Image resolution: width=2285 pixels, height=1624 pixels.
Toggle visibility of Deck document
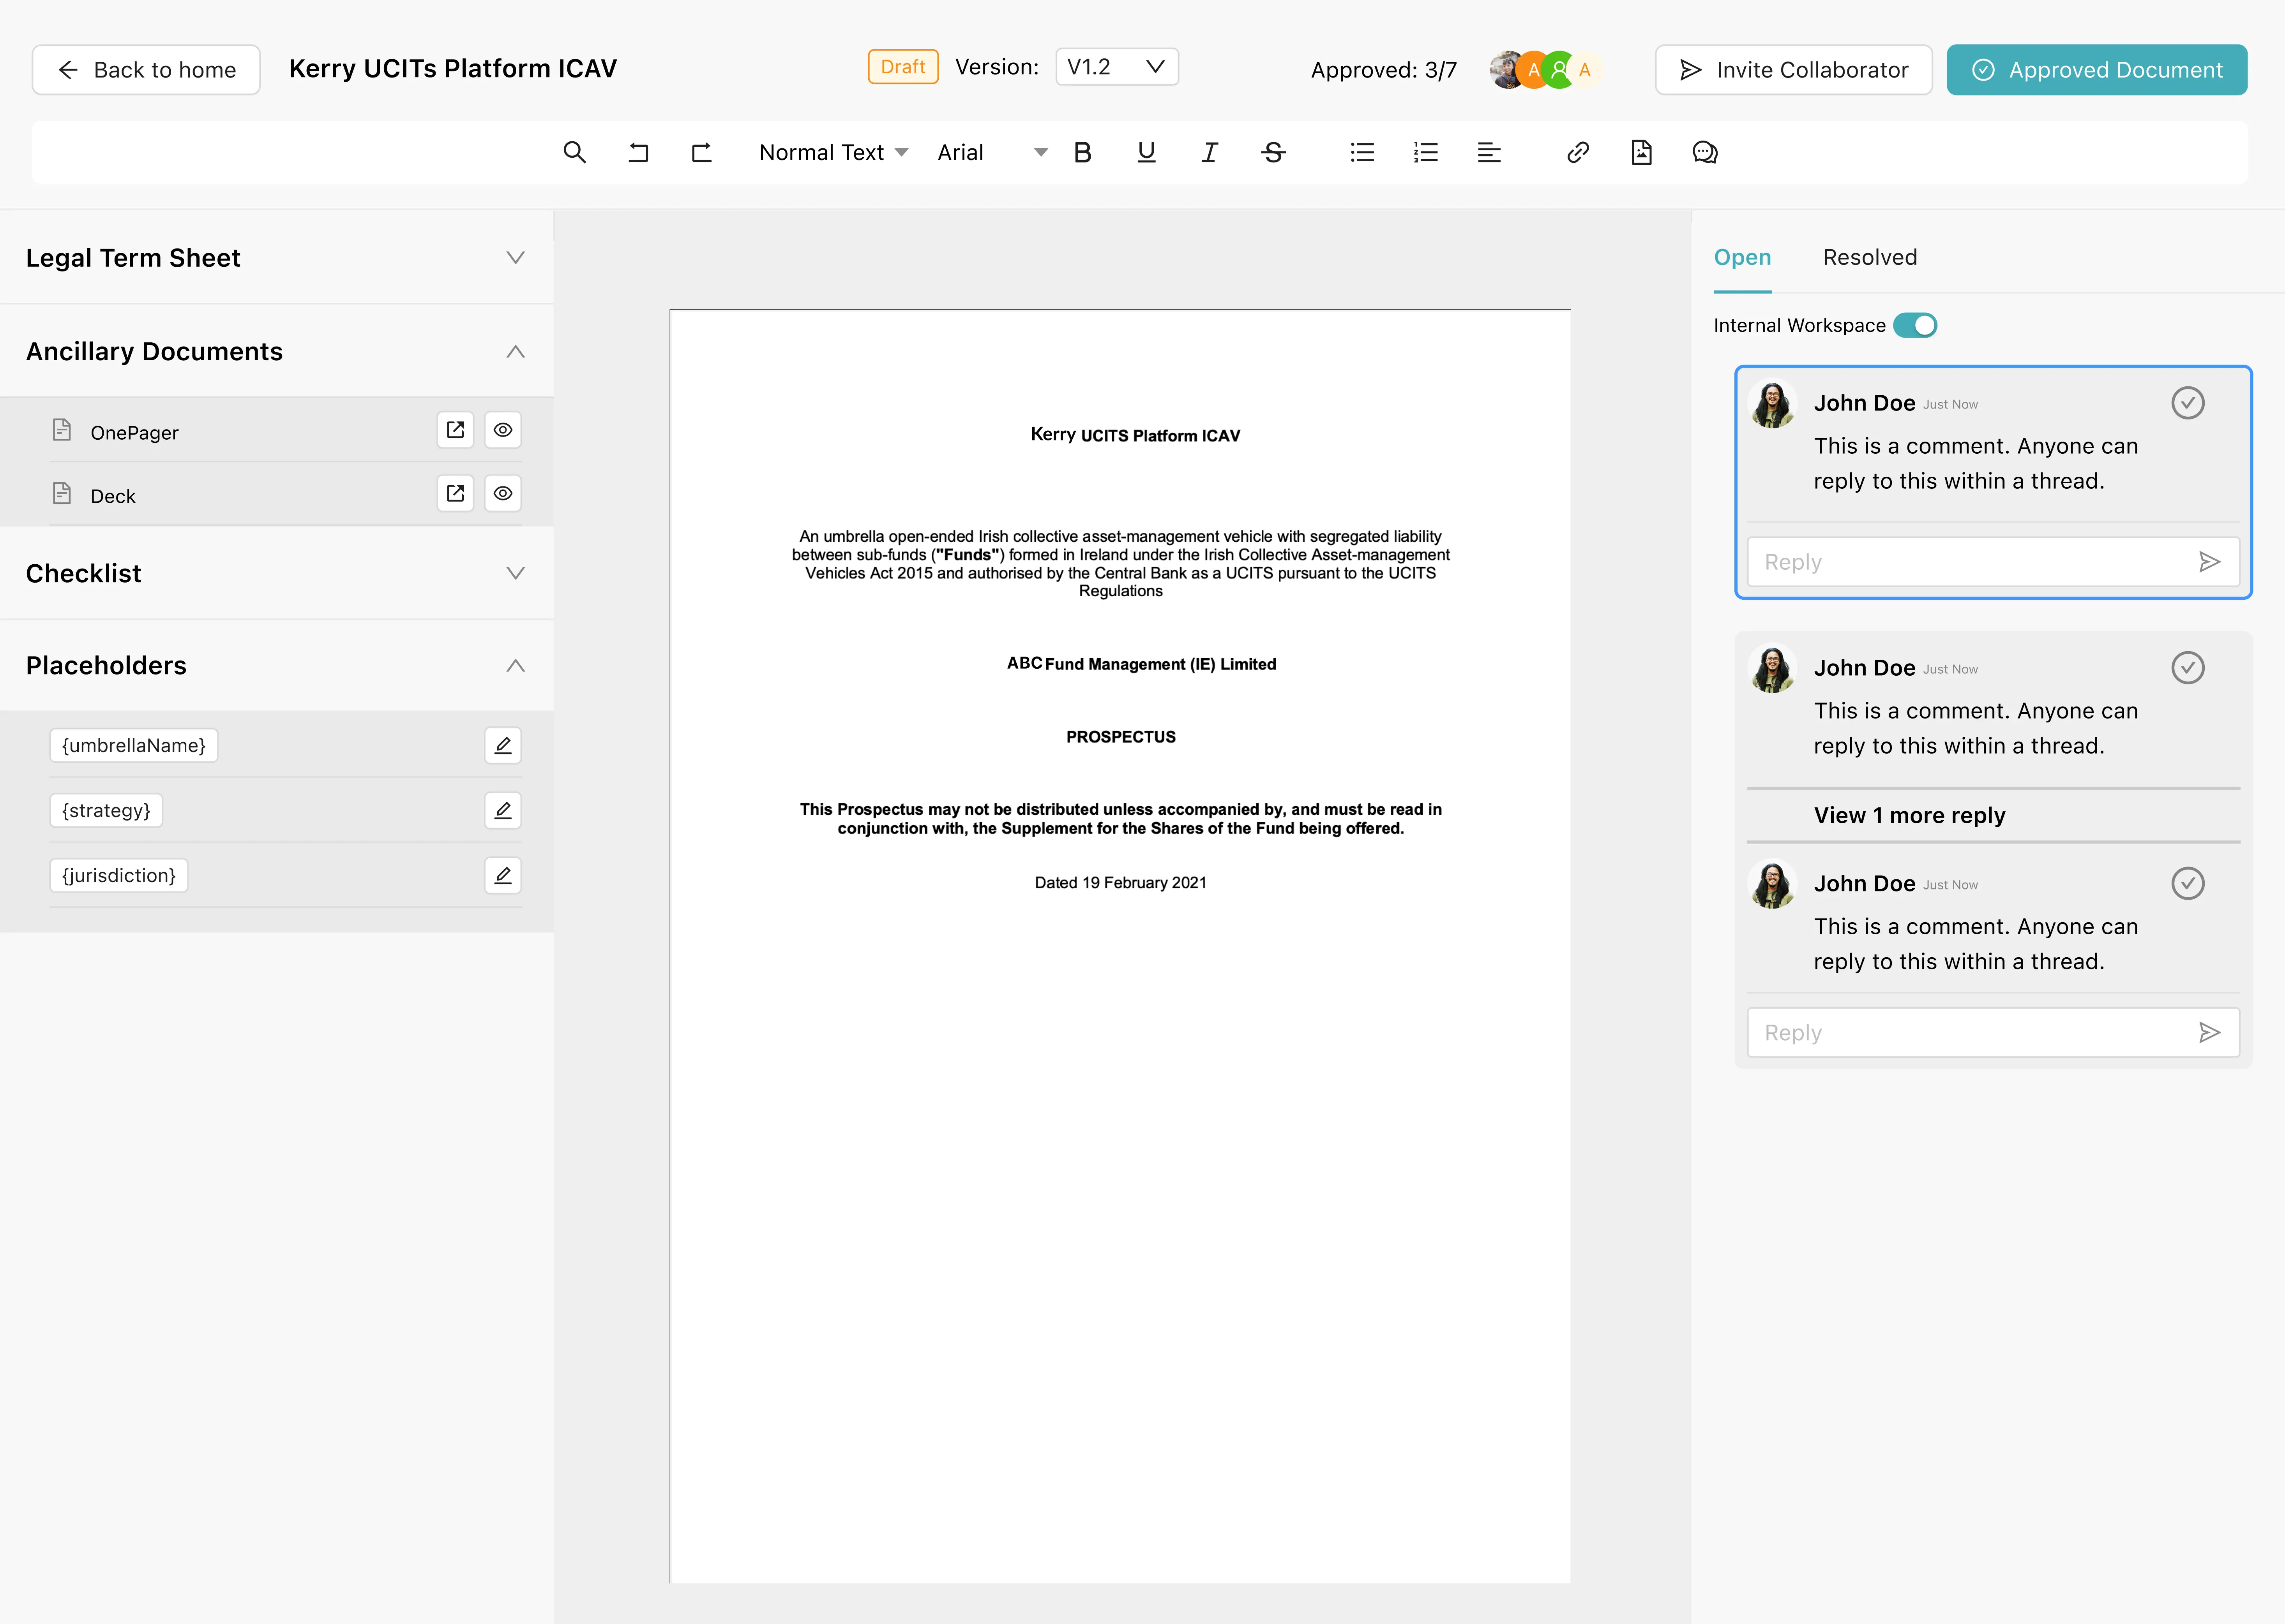(x=502, y=494)
